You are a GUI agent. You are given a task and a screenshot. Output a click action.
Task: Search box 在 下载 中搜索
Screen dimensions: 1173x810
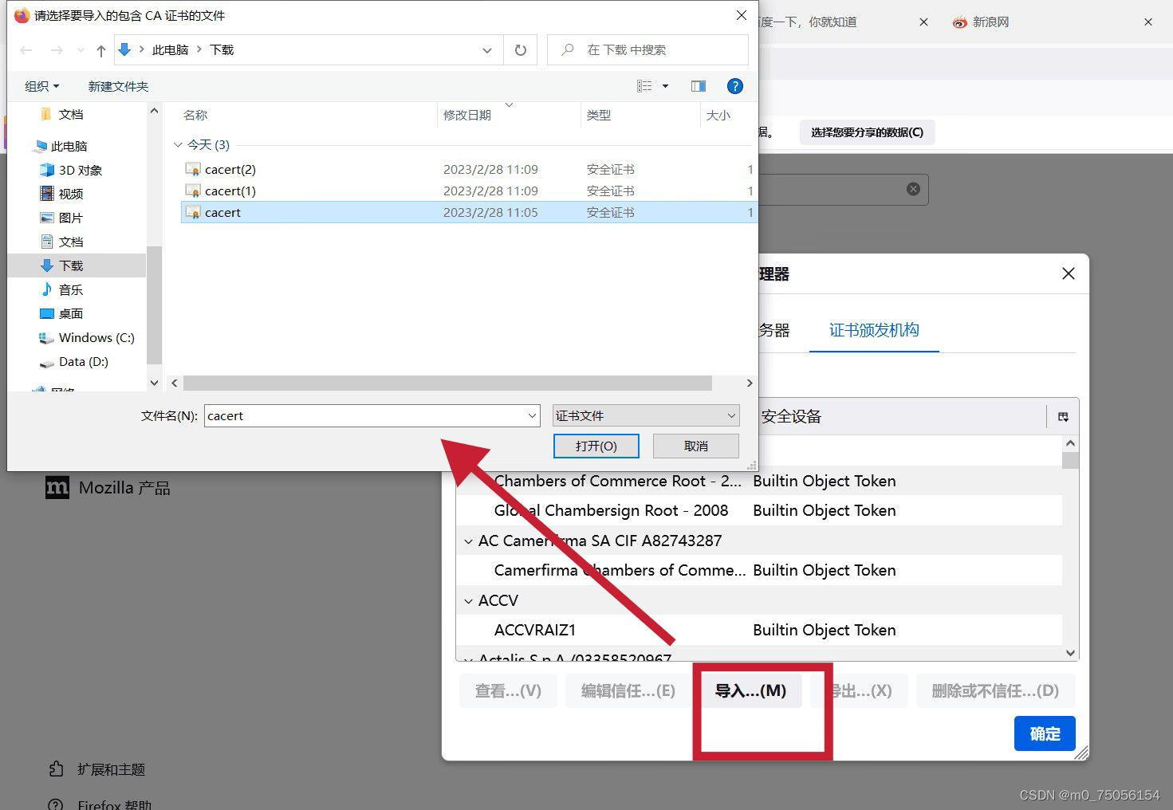pyautogui.click(x=648, y=49)
